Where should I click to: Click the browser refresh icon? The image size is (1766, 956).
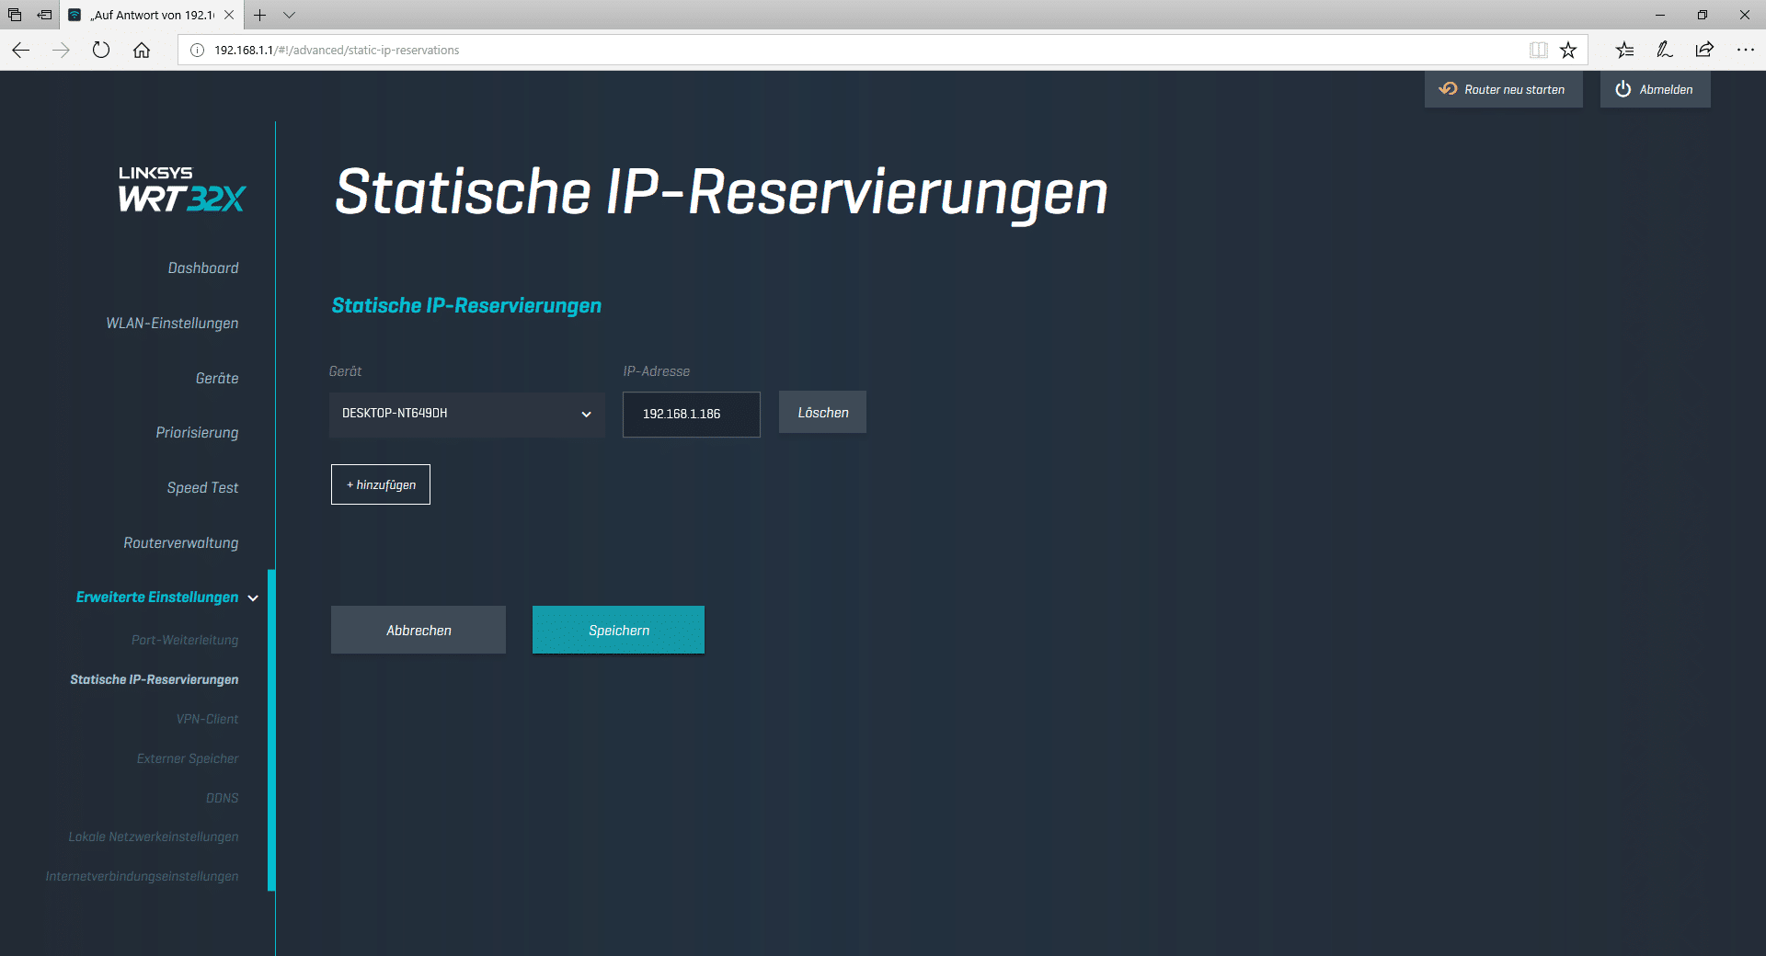coord(101,50)
